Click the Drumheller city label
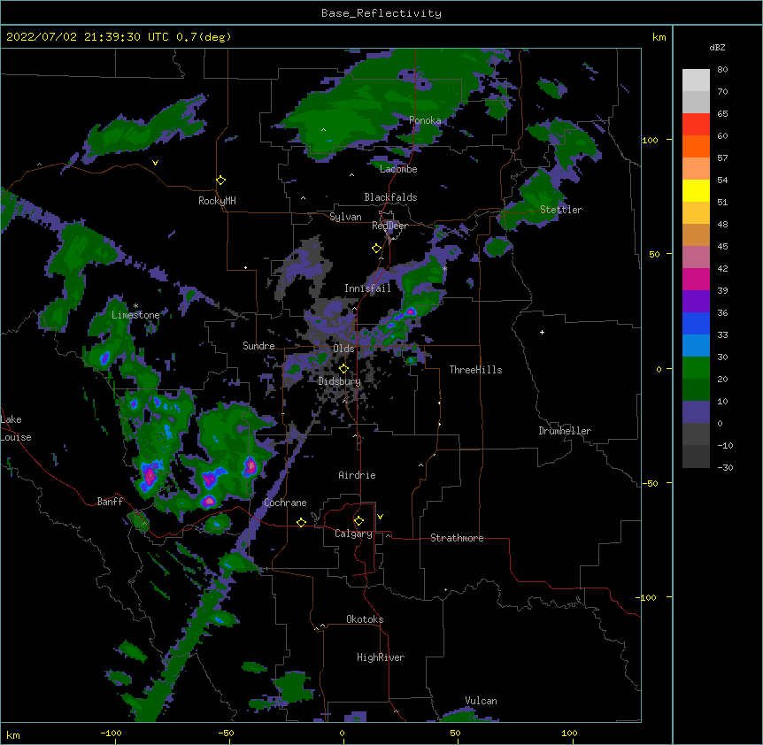This screenshot has height=745, width=763. (x=565, y=431)
